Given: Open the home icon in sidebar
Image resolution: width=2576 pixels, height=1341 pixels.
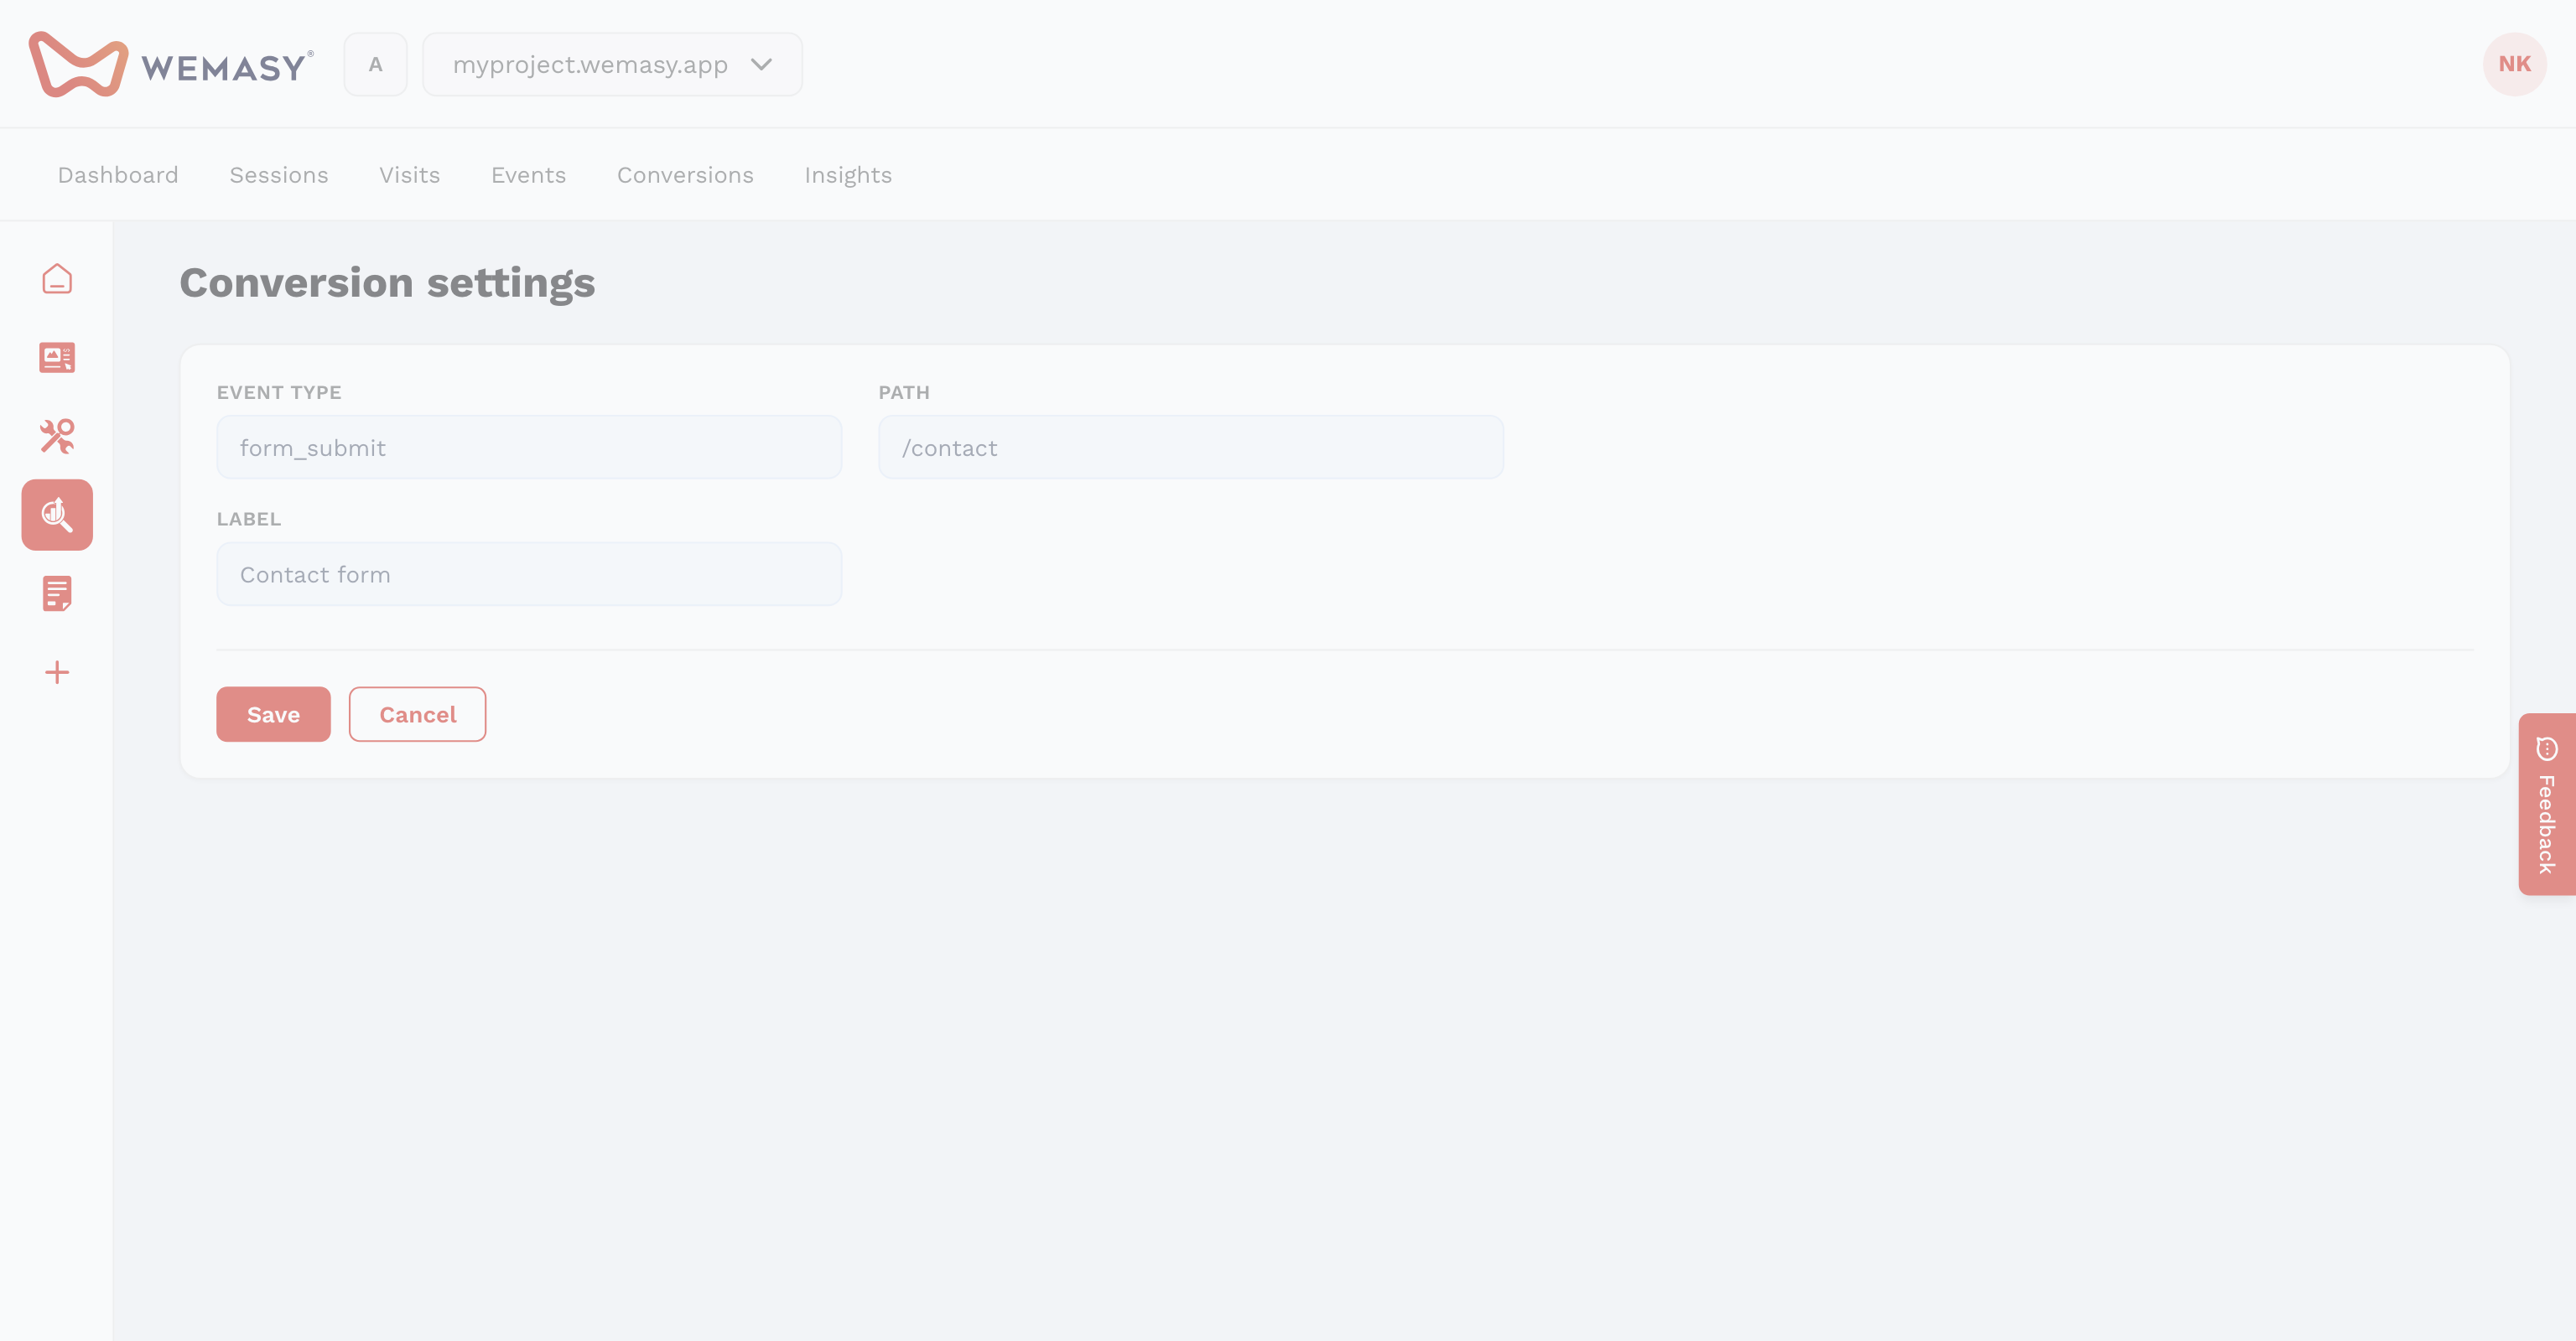Looking at the screenshot, I should point(57,279).
